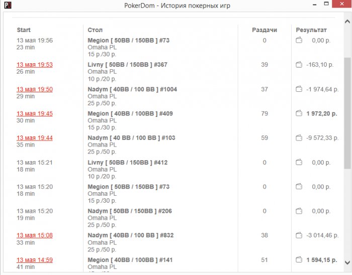Click wallet icon beside -163,10 p. result
Image resolution: width=352 pixels, height=275 pixels.
click(x=299, y=65)
